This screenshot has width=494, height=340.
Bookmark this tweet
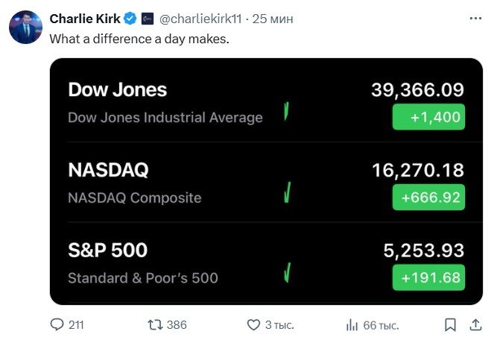click(451, 325)
